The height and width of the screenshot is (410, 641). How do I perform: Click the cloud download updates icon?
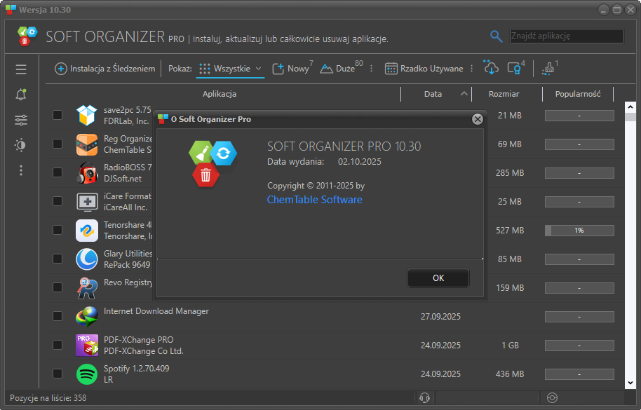[490, 68]
